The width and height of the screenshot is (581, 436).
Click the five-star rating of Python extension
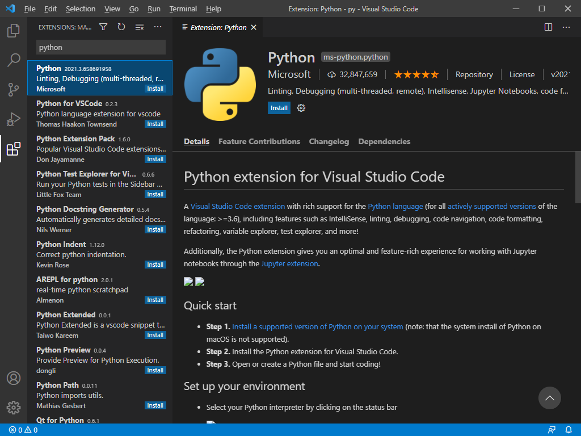pyautogui.click(x=416, y=74)
